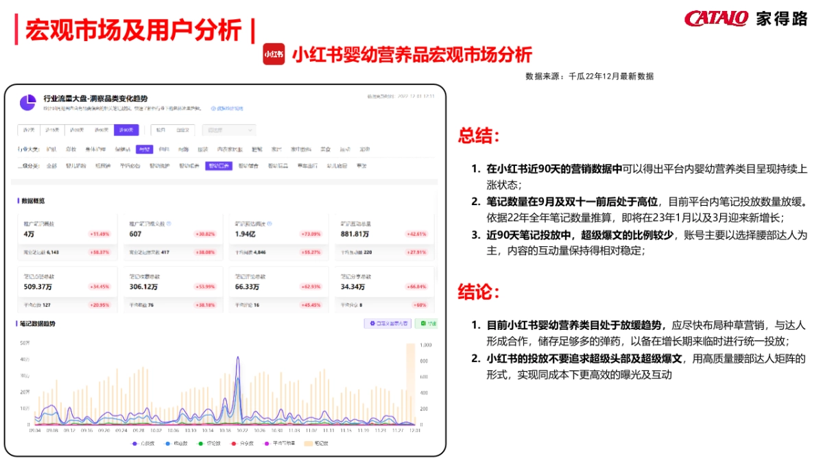Open the grey filter dropdown beside 自定义

[x=228, y=130]
